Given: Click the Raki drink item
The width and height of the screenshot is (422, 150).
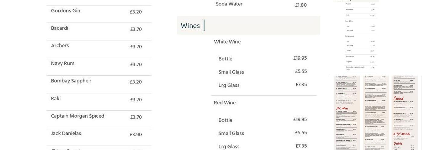Looking at the screenshot, I should (56, 99).
